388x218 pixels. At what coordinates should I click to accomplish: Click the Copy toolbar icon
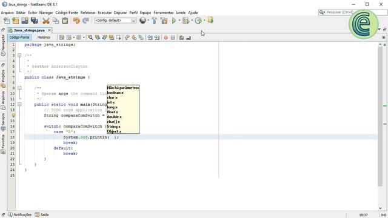click(56, 21)
